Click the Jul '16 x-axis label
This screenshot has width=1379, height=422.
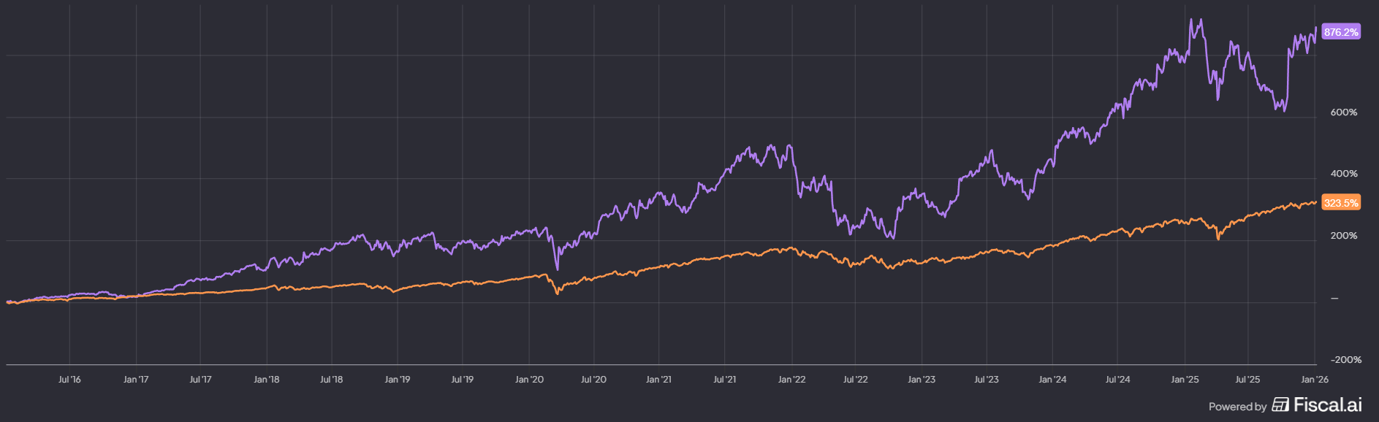pos(69,380)
